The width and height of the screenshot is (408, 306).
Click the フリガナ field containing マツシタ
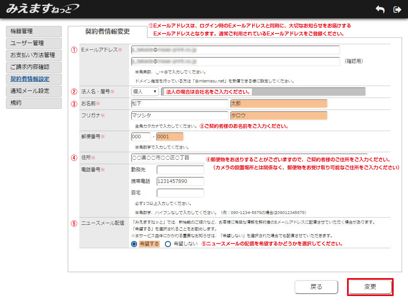(179, 116)
